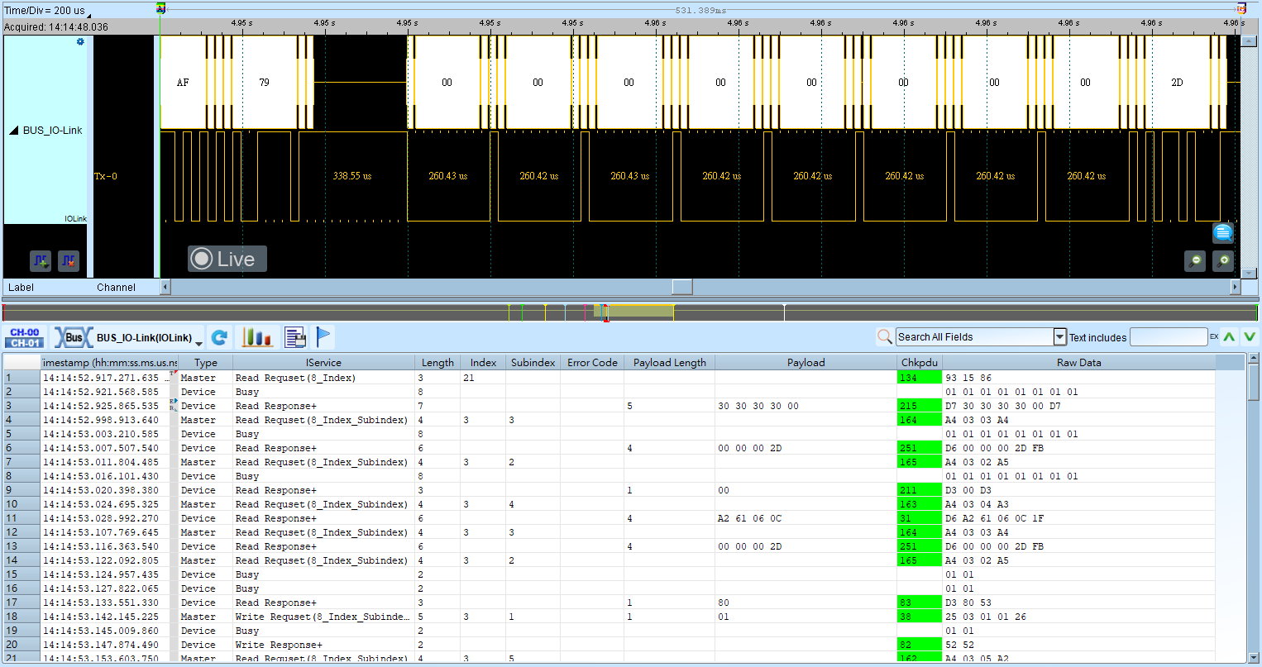Select row 18 Write Request entry
The image size is (1262, 667).
coord(609,617)
